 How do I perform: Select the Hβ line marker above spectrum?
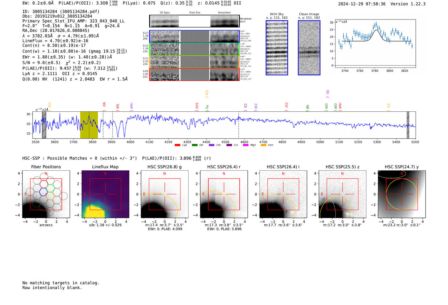click(308, 108)
